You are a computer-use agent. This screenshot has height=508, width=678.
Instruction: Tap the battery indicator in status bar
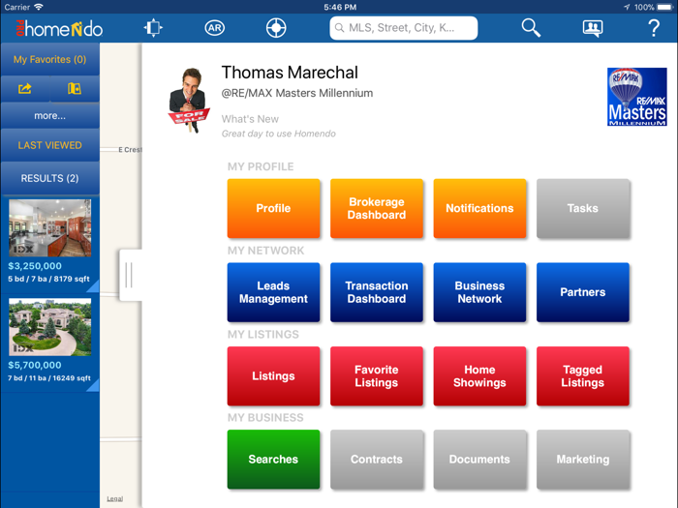[664, 7]
